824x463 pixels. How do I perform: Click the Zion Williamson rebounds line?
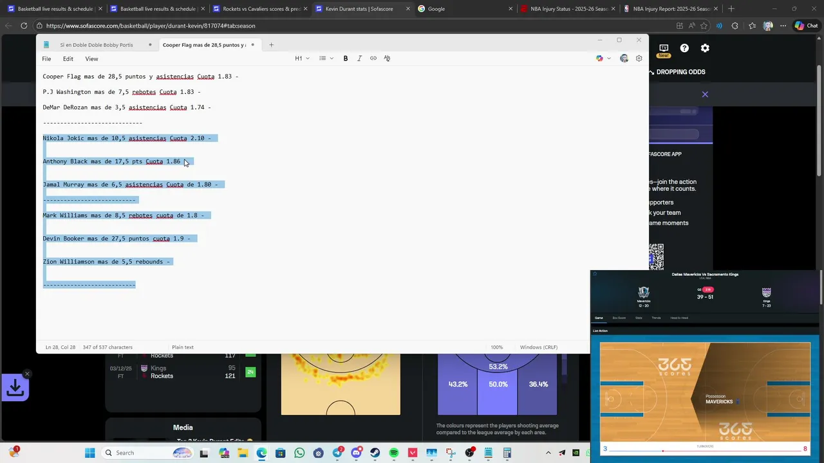106,262
